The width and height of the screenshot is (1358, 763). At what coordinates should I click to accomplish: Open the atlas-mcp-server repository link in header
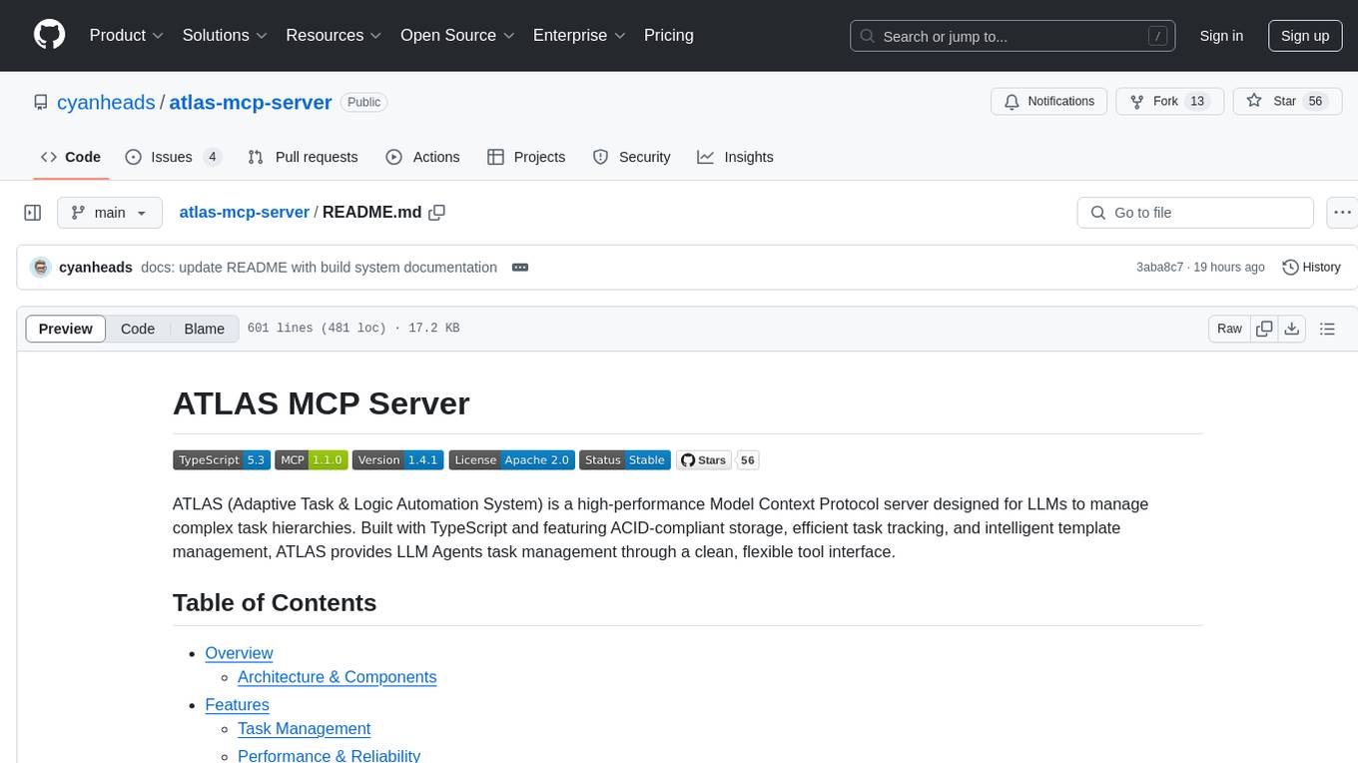coord(251,102)
